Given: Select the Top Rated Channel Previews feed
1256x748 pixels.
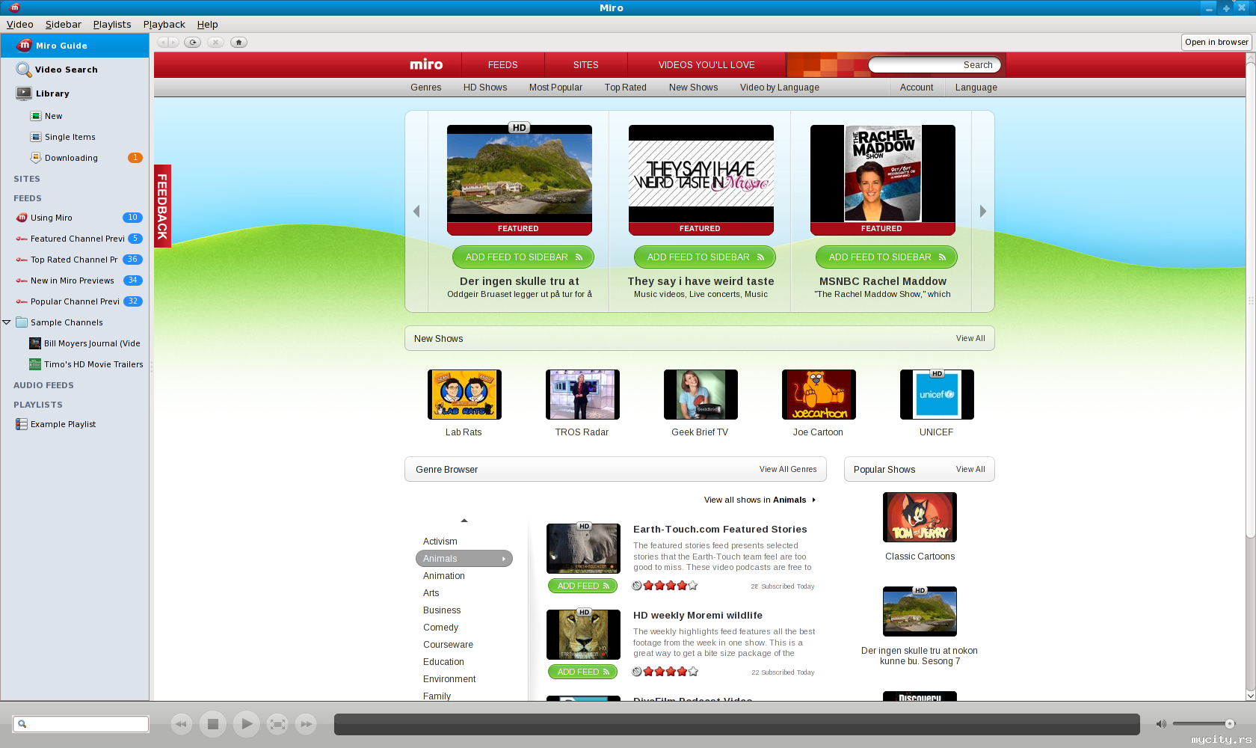Looking at the screenshot, I should (x=75, y=260).
